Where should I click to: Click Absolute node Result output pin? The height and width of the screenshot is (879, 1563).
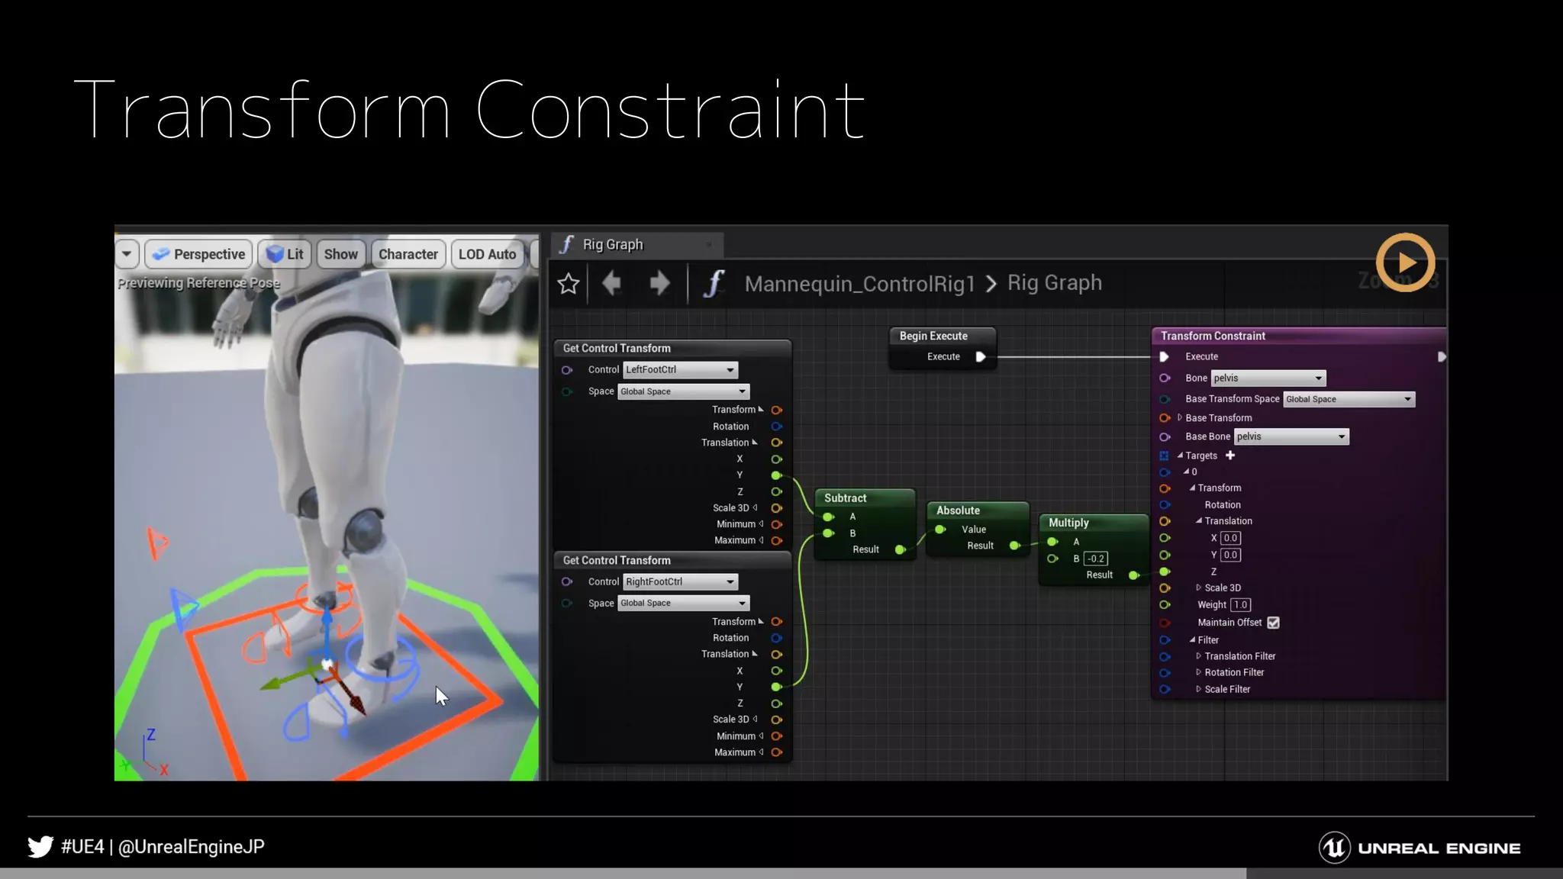click(x=1014, y=546)
